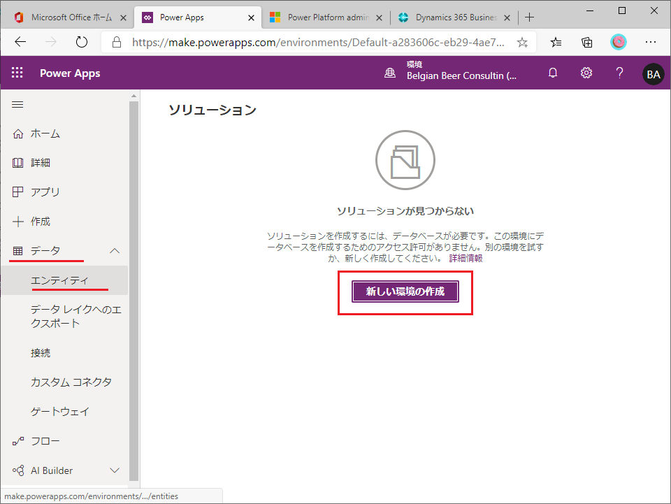This screenshot has width=671, height=504.
Task: Follow the 詳細情報 link
Action: [466, 259]
